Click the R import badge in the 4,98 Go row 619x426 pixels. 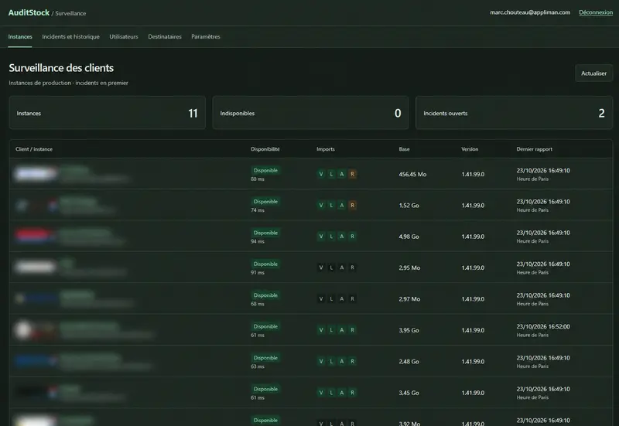click(x=353, y=237)
